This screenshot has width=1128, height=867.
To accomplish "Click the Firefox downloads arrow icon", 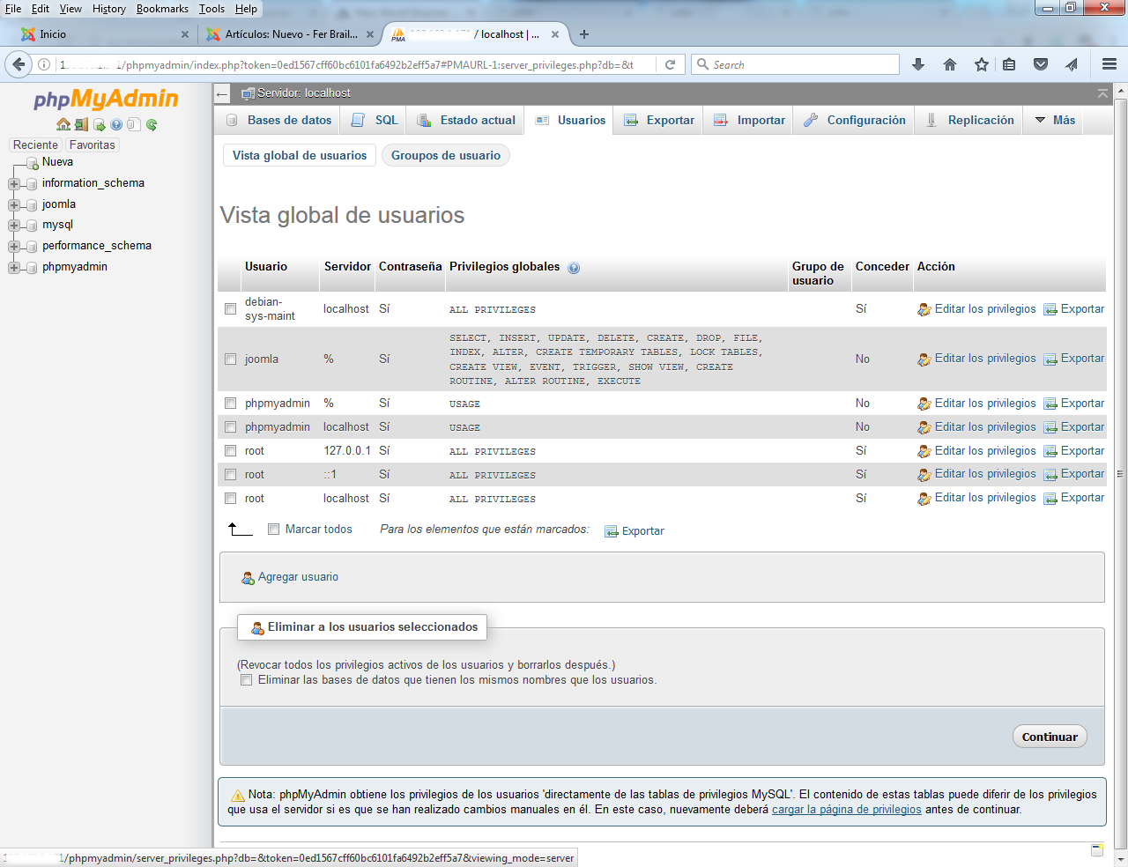I will (x=918, y=64).
